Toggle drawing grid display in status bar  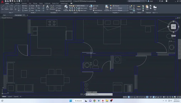(129, 97)
